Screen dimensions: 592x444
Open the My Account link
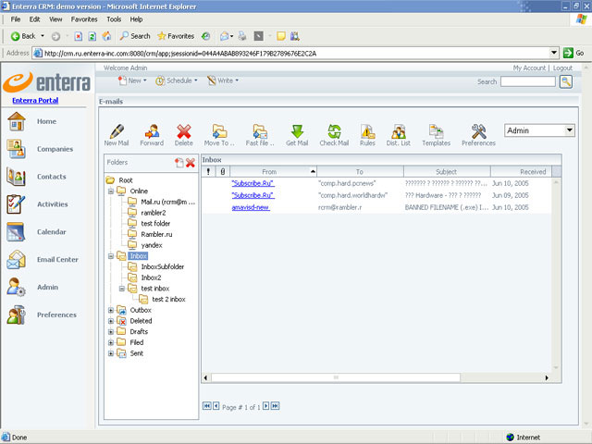tap(529, 68)
